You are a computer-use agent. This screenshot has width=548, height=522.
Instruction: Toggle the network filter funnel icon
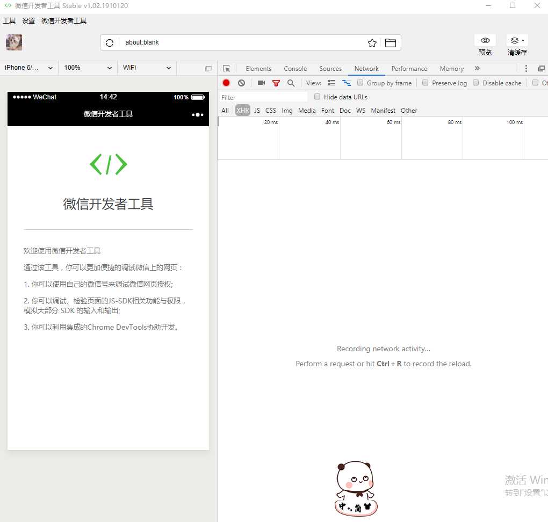click(x=276, y=83)
